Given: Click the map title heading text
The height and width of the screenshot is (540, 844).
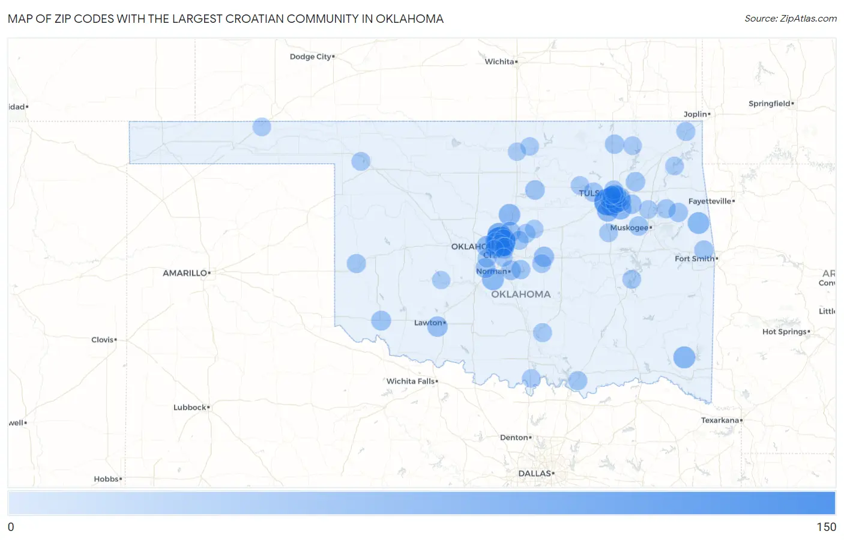Looking at the screenshot, I should (226, 19).
